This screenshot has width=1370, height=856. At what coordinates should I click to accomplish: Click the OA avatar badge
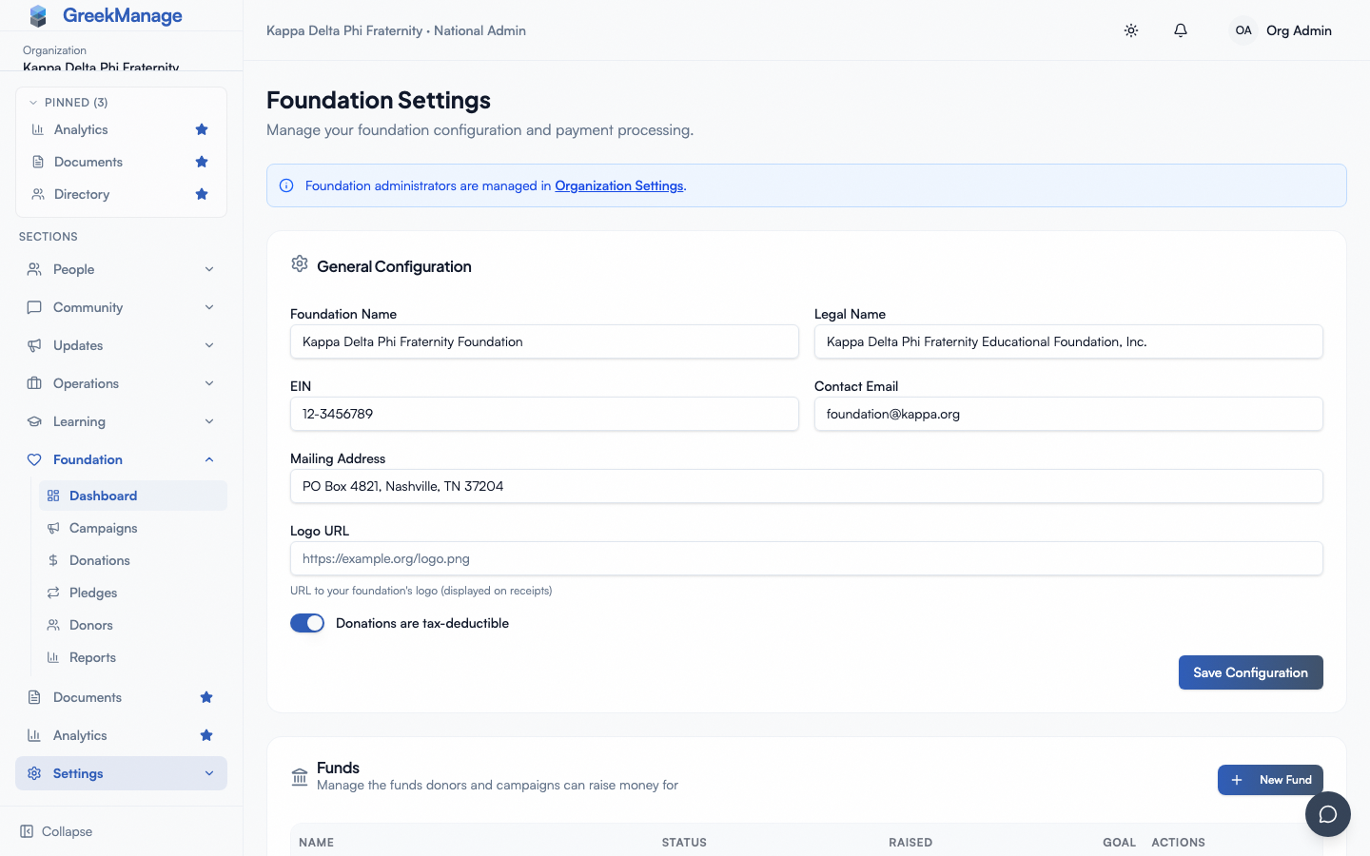pos(1243,30)
